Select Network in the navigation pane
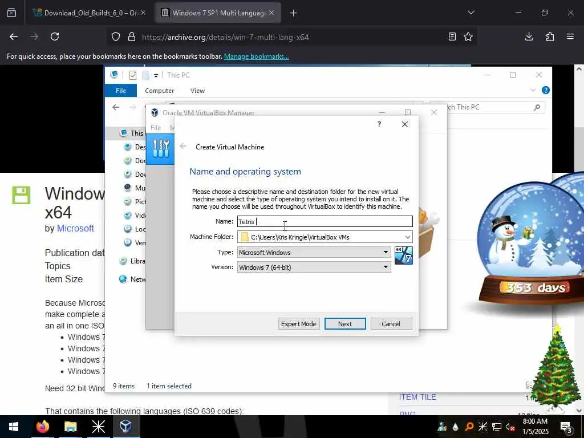584x438 pixels. tap(132, 279)
